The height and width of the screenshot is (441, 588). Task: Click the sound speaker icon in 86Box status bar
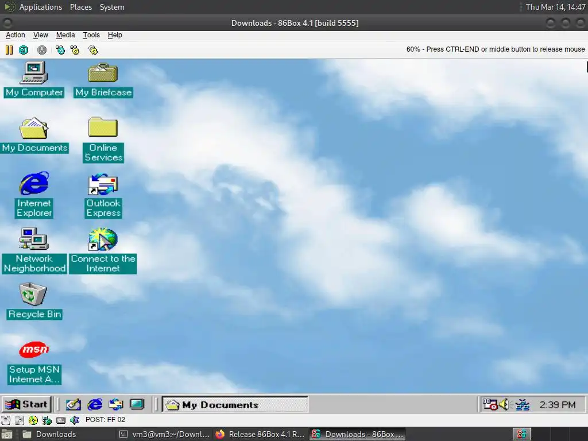click(x=75, y=420)
